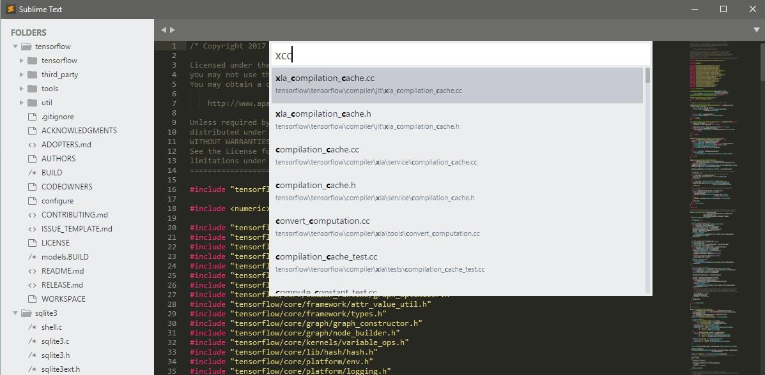Screen dimensions: 765x375
Task: Click the sqlite3.c source icon
Action: click(32, 341)
